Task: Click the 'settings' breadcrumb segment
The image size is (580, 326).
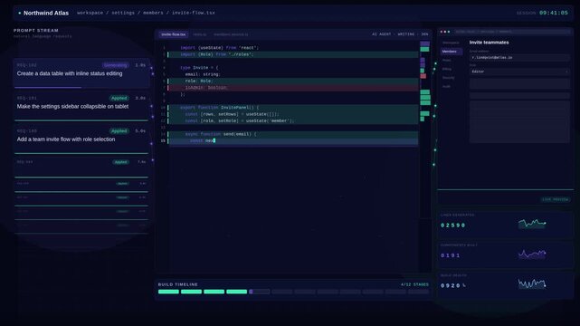Action: [123, 13]
